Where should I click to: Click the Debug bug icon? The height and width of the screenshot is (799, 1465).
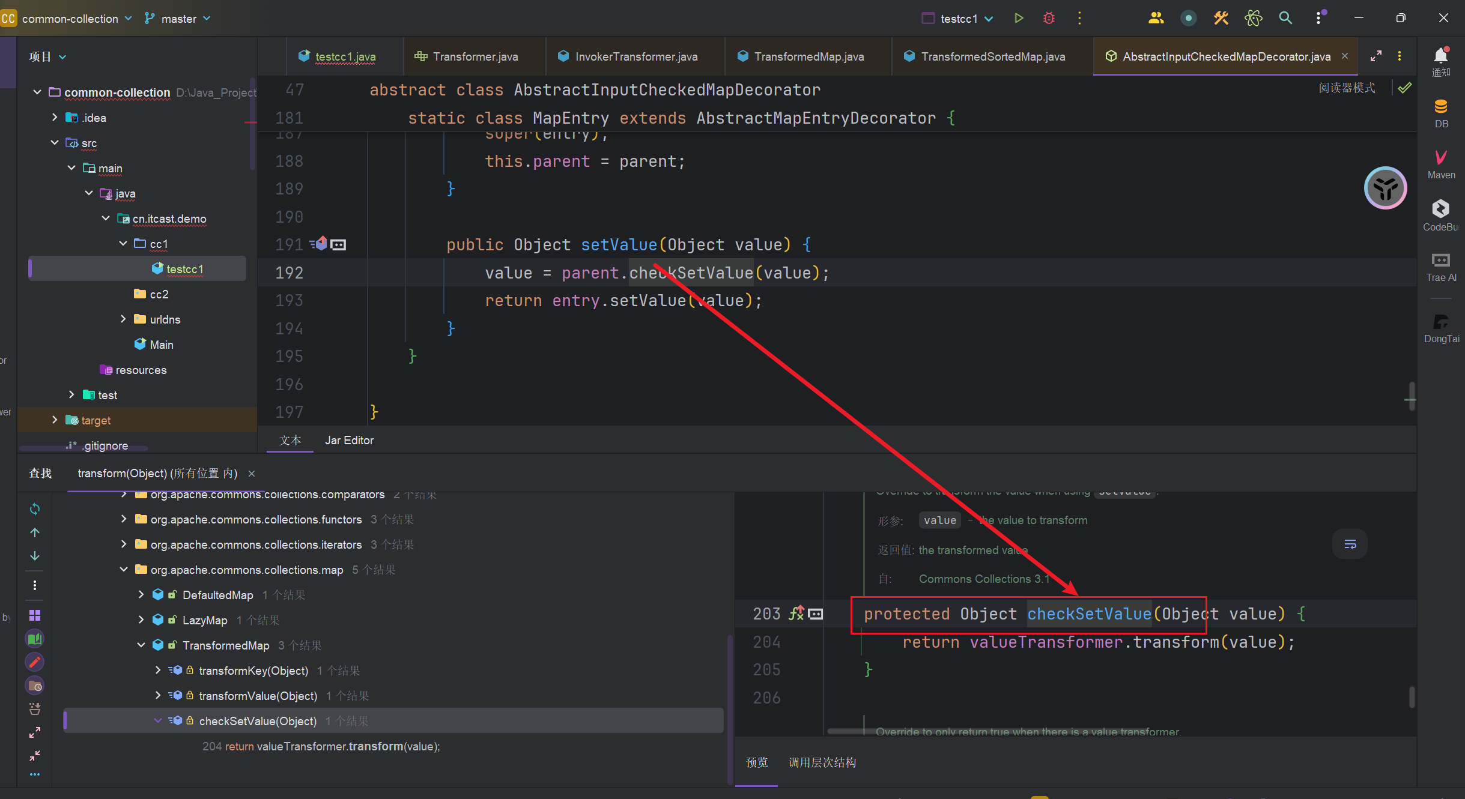pyautogui.click(x=1049, y=18)
